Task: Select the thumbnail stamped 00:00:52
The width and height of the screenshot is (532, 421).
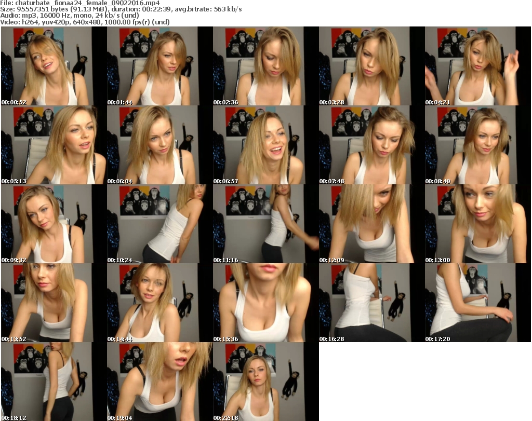Action: (x=54, y=66)
